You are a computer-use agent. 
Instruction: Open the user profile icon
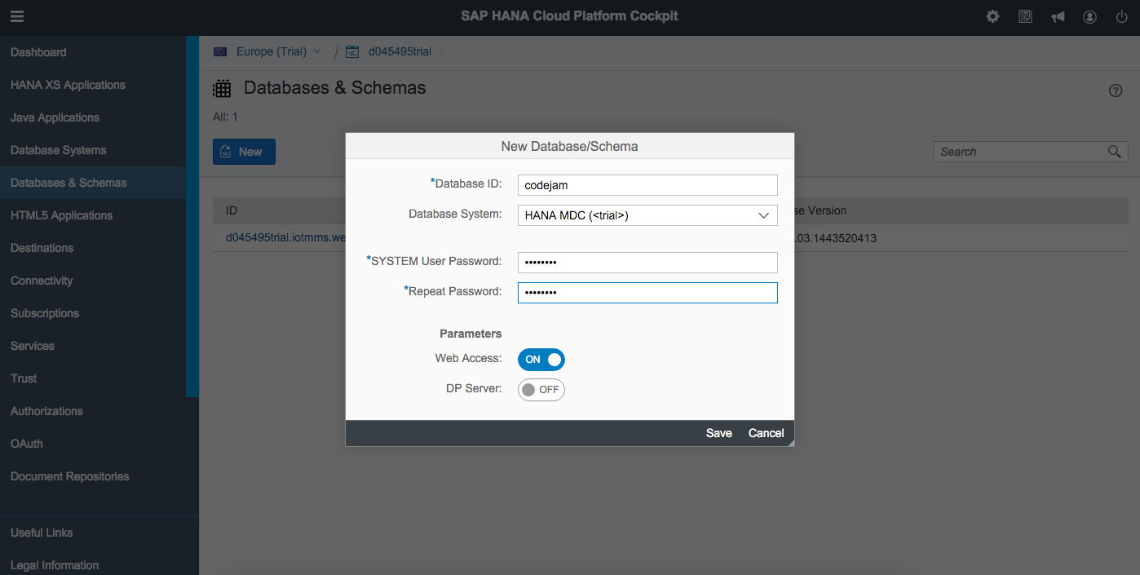click(1090, 16)
